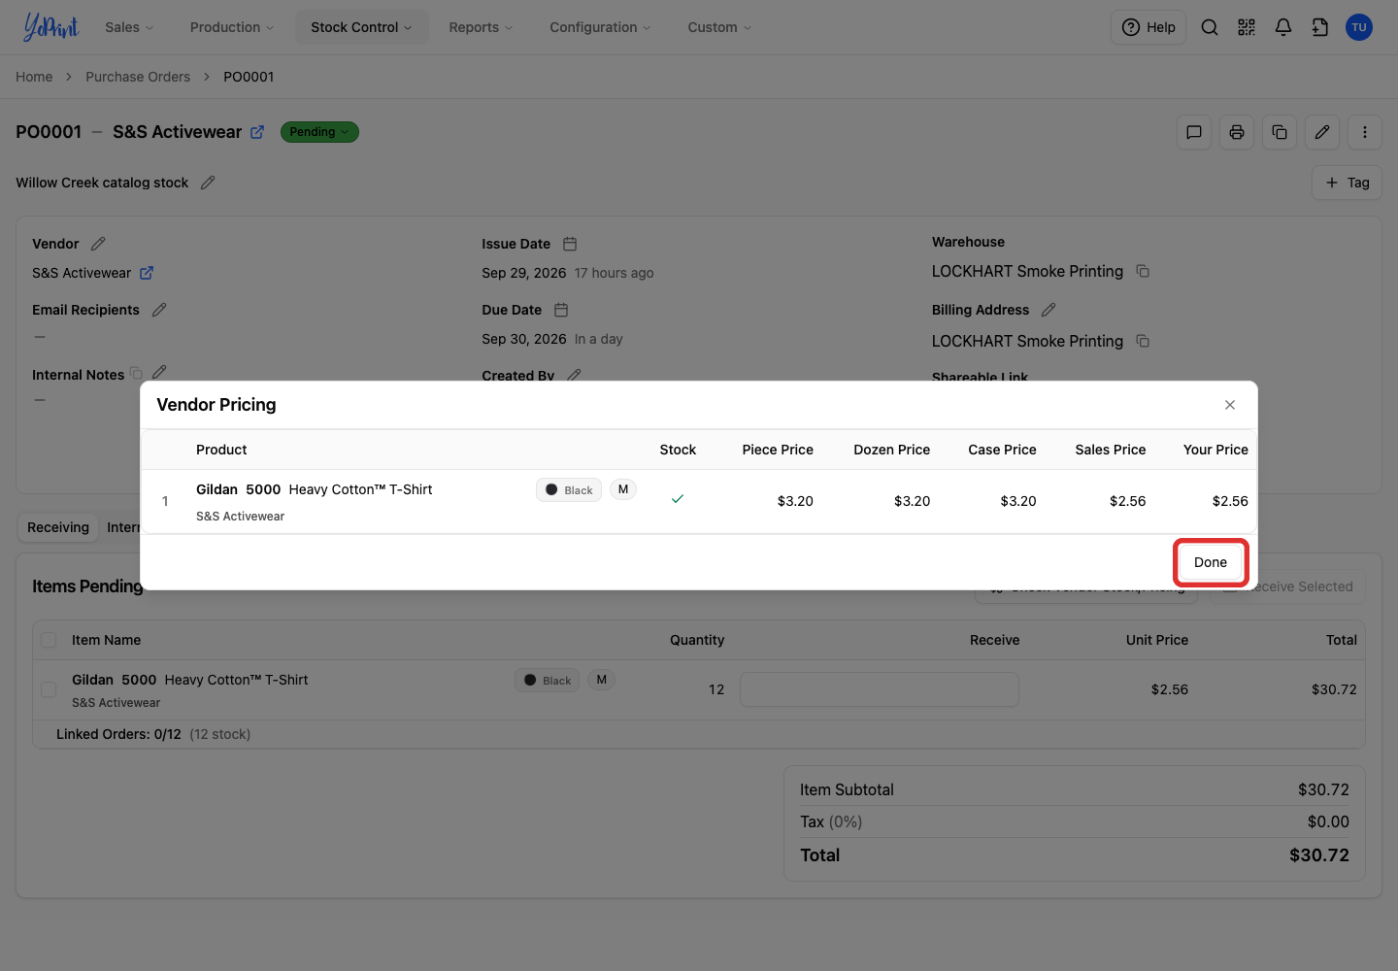Close the Vendor Pricing dialog

[1230, 405]
